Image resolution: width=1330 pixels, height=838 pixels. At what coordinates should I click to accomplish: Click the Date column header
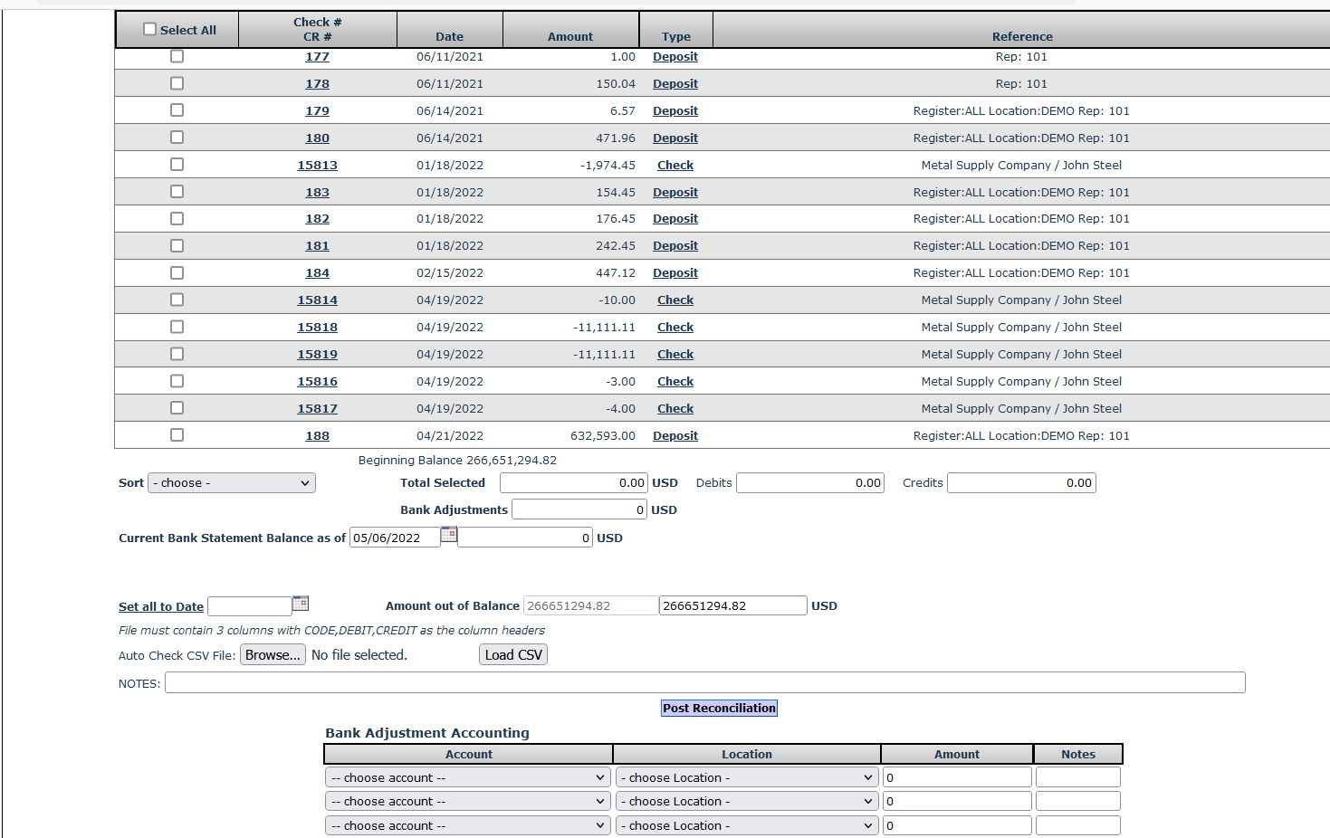449,37
